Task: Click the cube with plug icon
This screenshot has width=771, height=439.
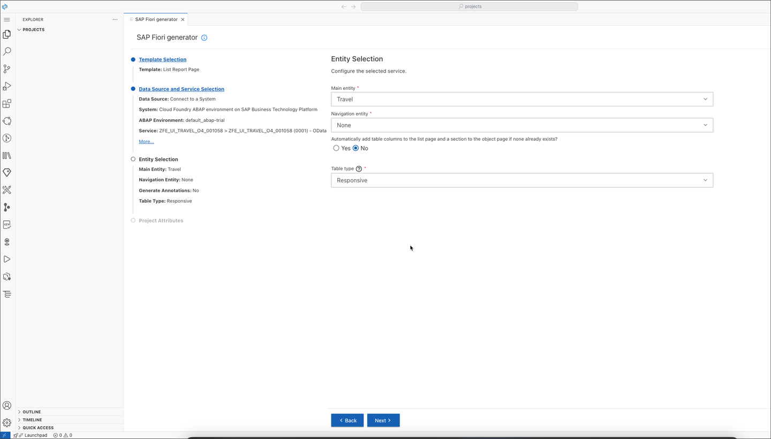Action: pyautogui.click(x=7, y=276)
